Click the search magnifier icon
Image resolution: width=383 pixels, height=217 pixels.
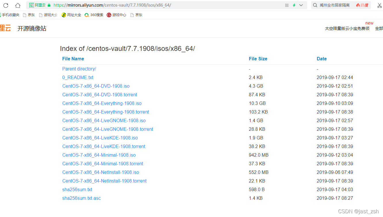point(315,5)
